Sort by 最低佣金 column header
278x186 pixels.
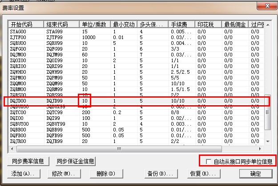coord(235,24)
